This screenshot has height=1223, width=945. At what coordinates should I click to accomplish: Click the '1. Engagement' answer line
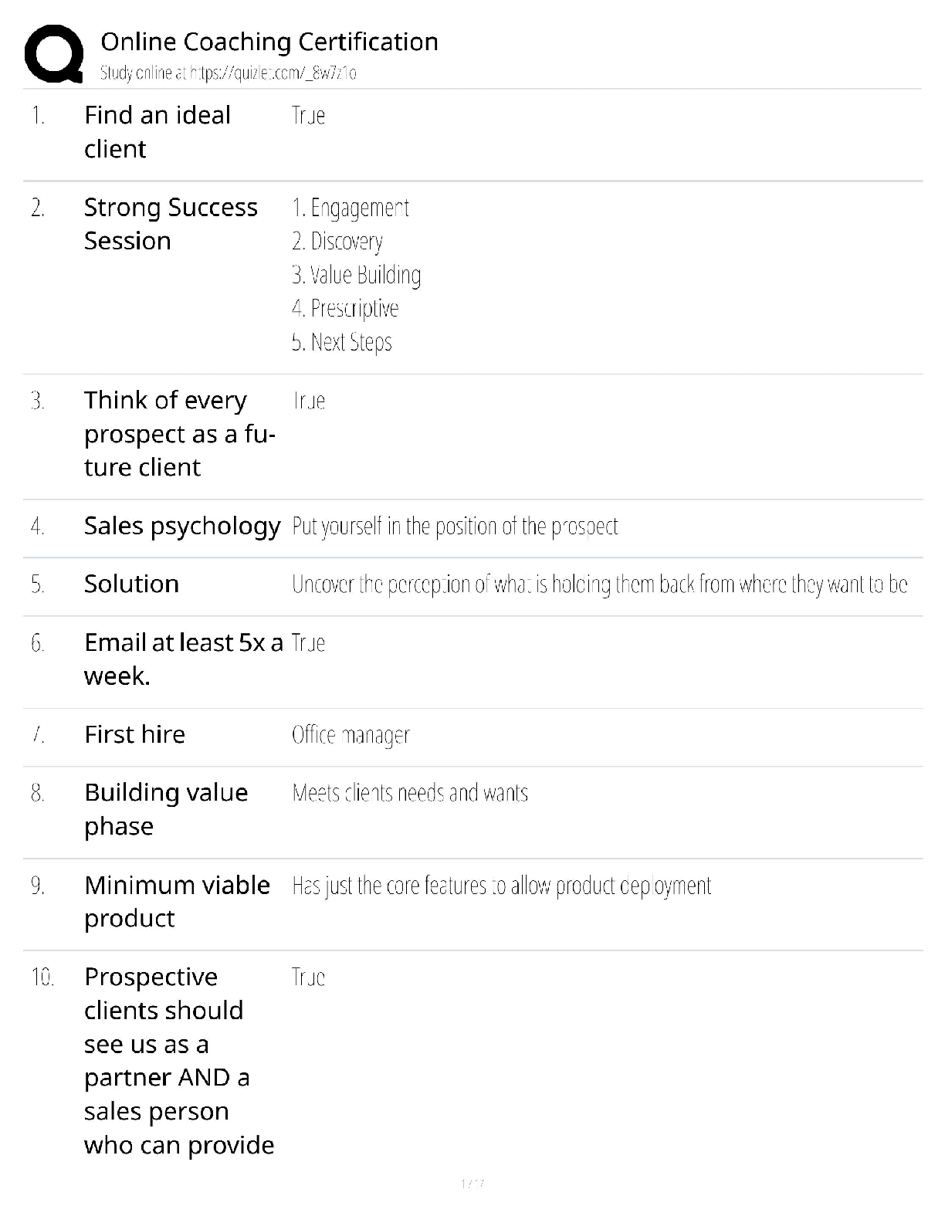pyautogui.click(x=351, y=208)
